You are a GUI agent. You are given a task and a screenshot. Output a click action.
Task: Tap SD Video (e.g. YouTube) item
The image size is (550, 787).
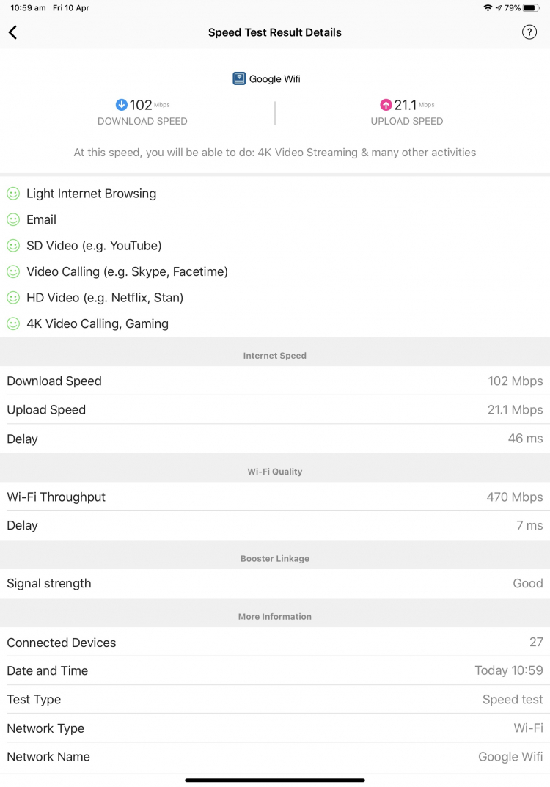94,246
